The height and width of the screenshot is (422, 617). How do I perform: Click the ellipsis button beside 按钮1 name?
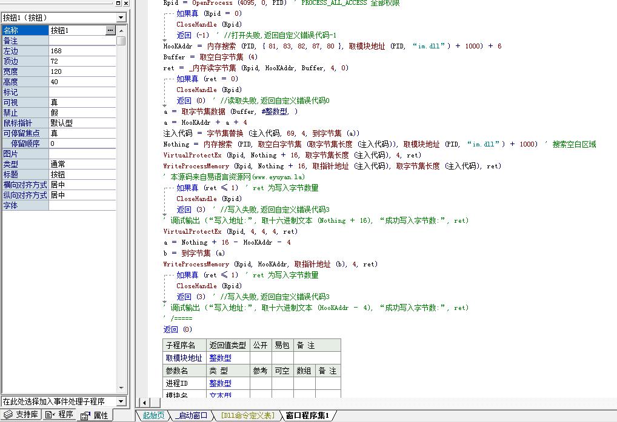tap(110, 30)
